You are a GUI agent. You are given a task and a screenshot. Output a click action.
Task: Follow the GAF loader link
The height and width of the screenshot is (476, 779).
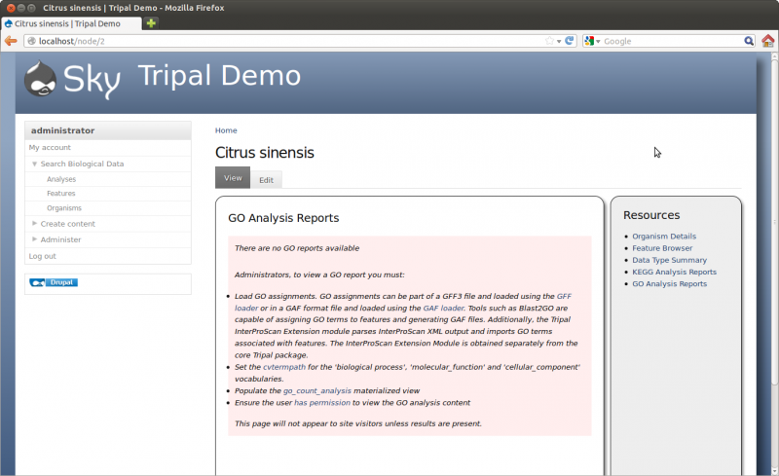(443, 308)
